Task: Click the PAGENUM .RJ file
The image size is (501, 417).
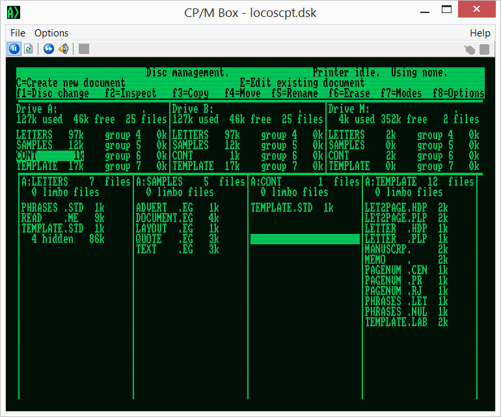Action: tap(407, 291)
